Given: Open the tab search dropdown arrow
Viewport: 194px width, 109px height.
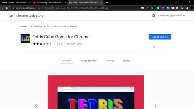Looking at the screenshot, I should coord(176,2).
